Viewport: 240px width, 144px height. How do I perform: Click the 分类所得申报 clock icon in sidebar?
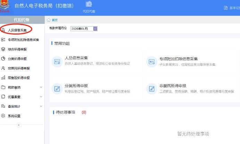3,59
